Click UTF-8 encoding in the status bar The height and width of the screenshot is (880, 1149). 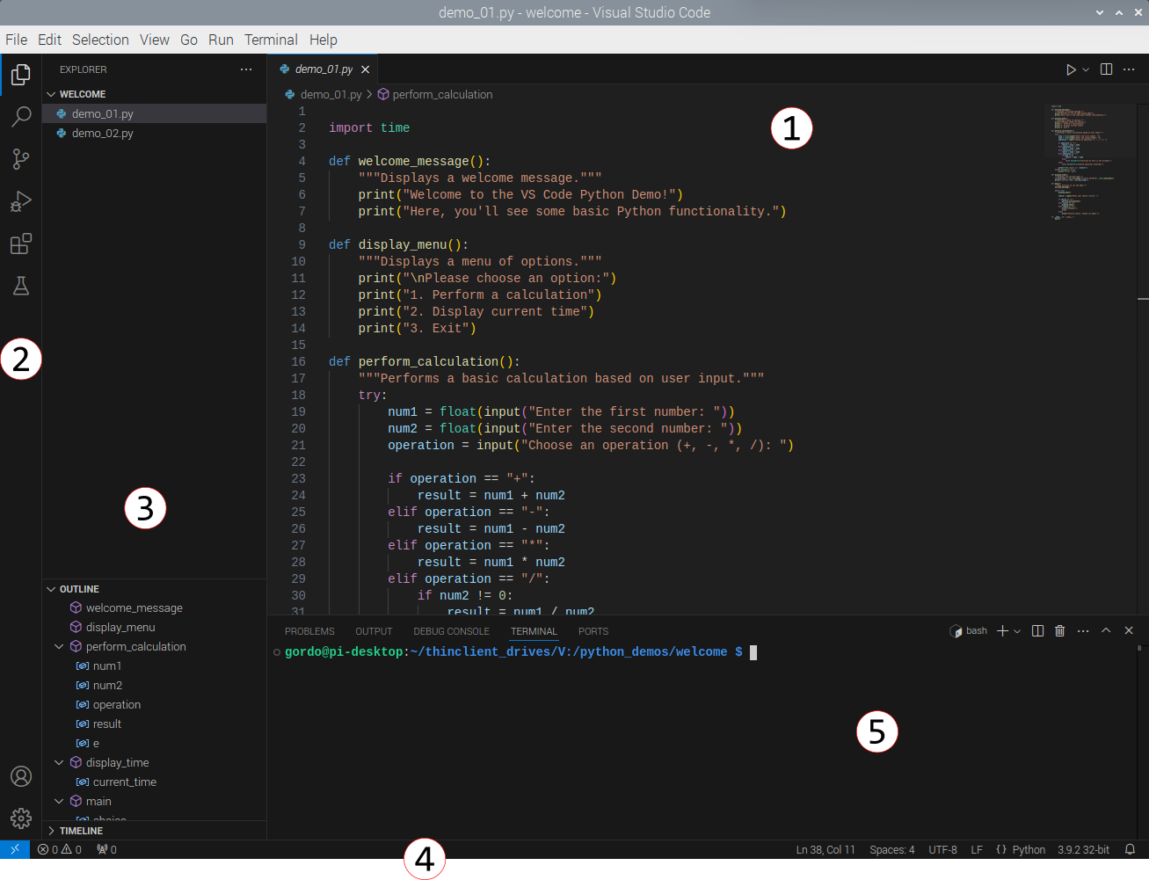click(x=942, y=849)
